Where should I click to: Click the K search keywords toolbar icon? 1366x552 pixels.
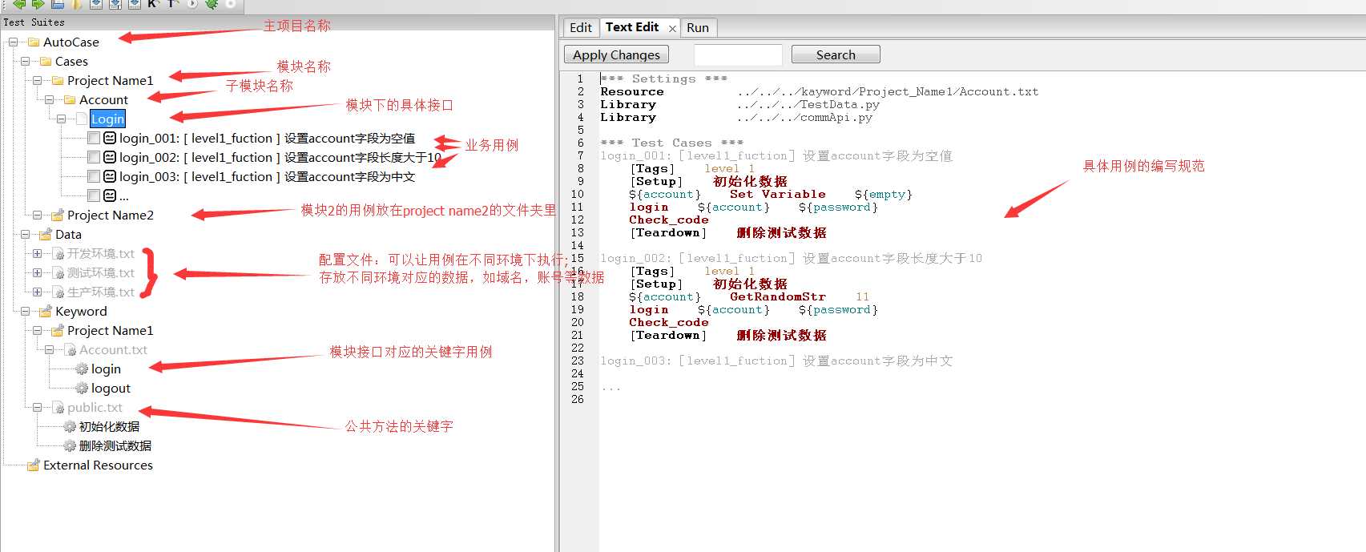tap(153, 4)
